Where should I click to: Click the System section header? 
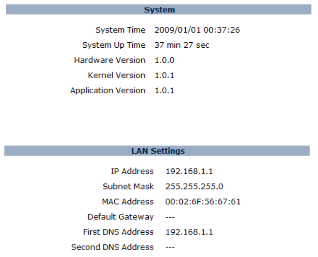159,10
